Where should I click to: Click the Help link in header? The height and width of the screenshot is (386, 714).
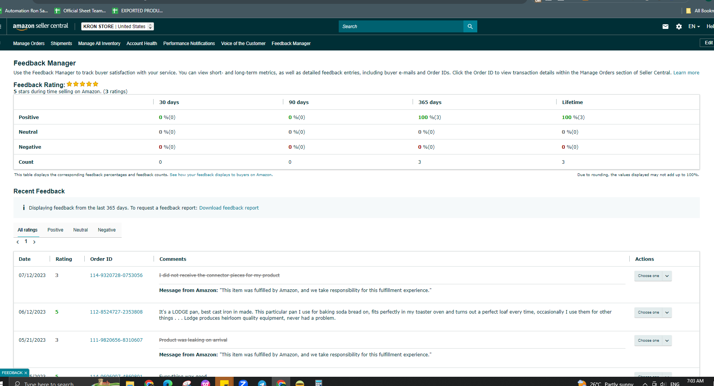click(x=710, y=27)
